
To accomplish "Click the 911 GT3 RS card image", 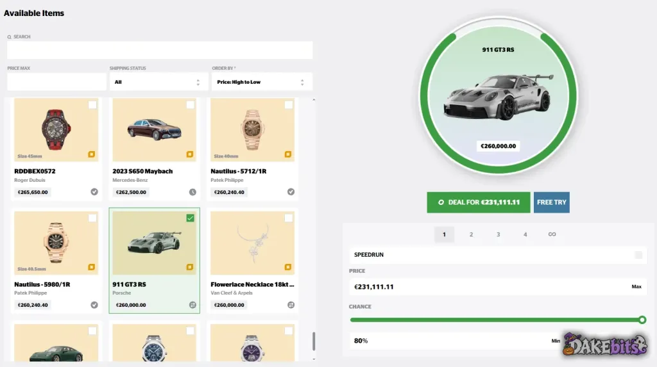I will pos(154,243).
